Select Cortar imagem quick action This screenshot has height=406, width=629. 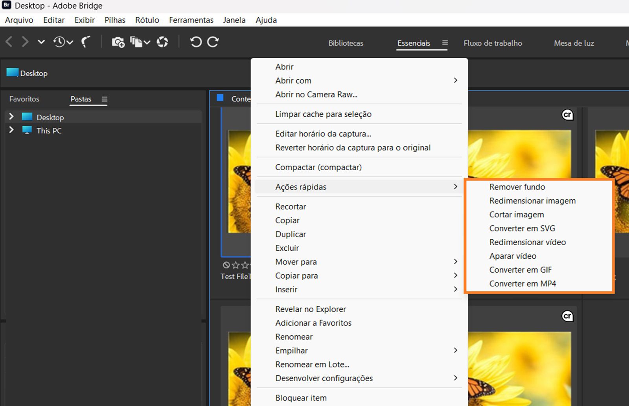click(x=539, y=215)
